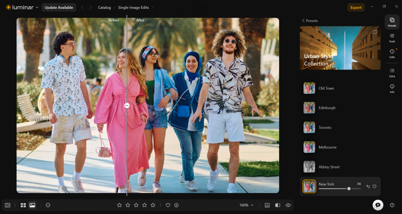Switch to the Info panel tab
The width and height of the screenshot is (402, 214).
pos(392,89)
